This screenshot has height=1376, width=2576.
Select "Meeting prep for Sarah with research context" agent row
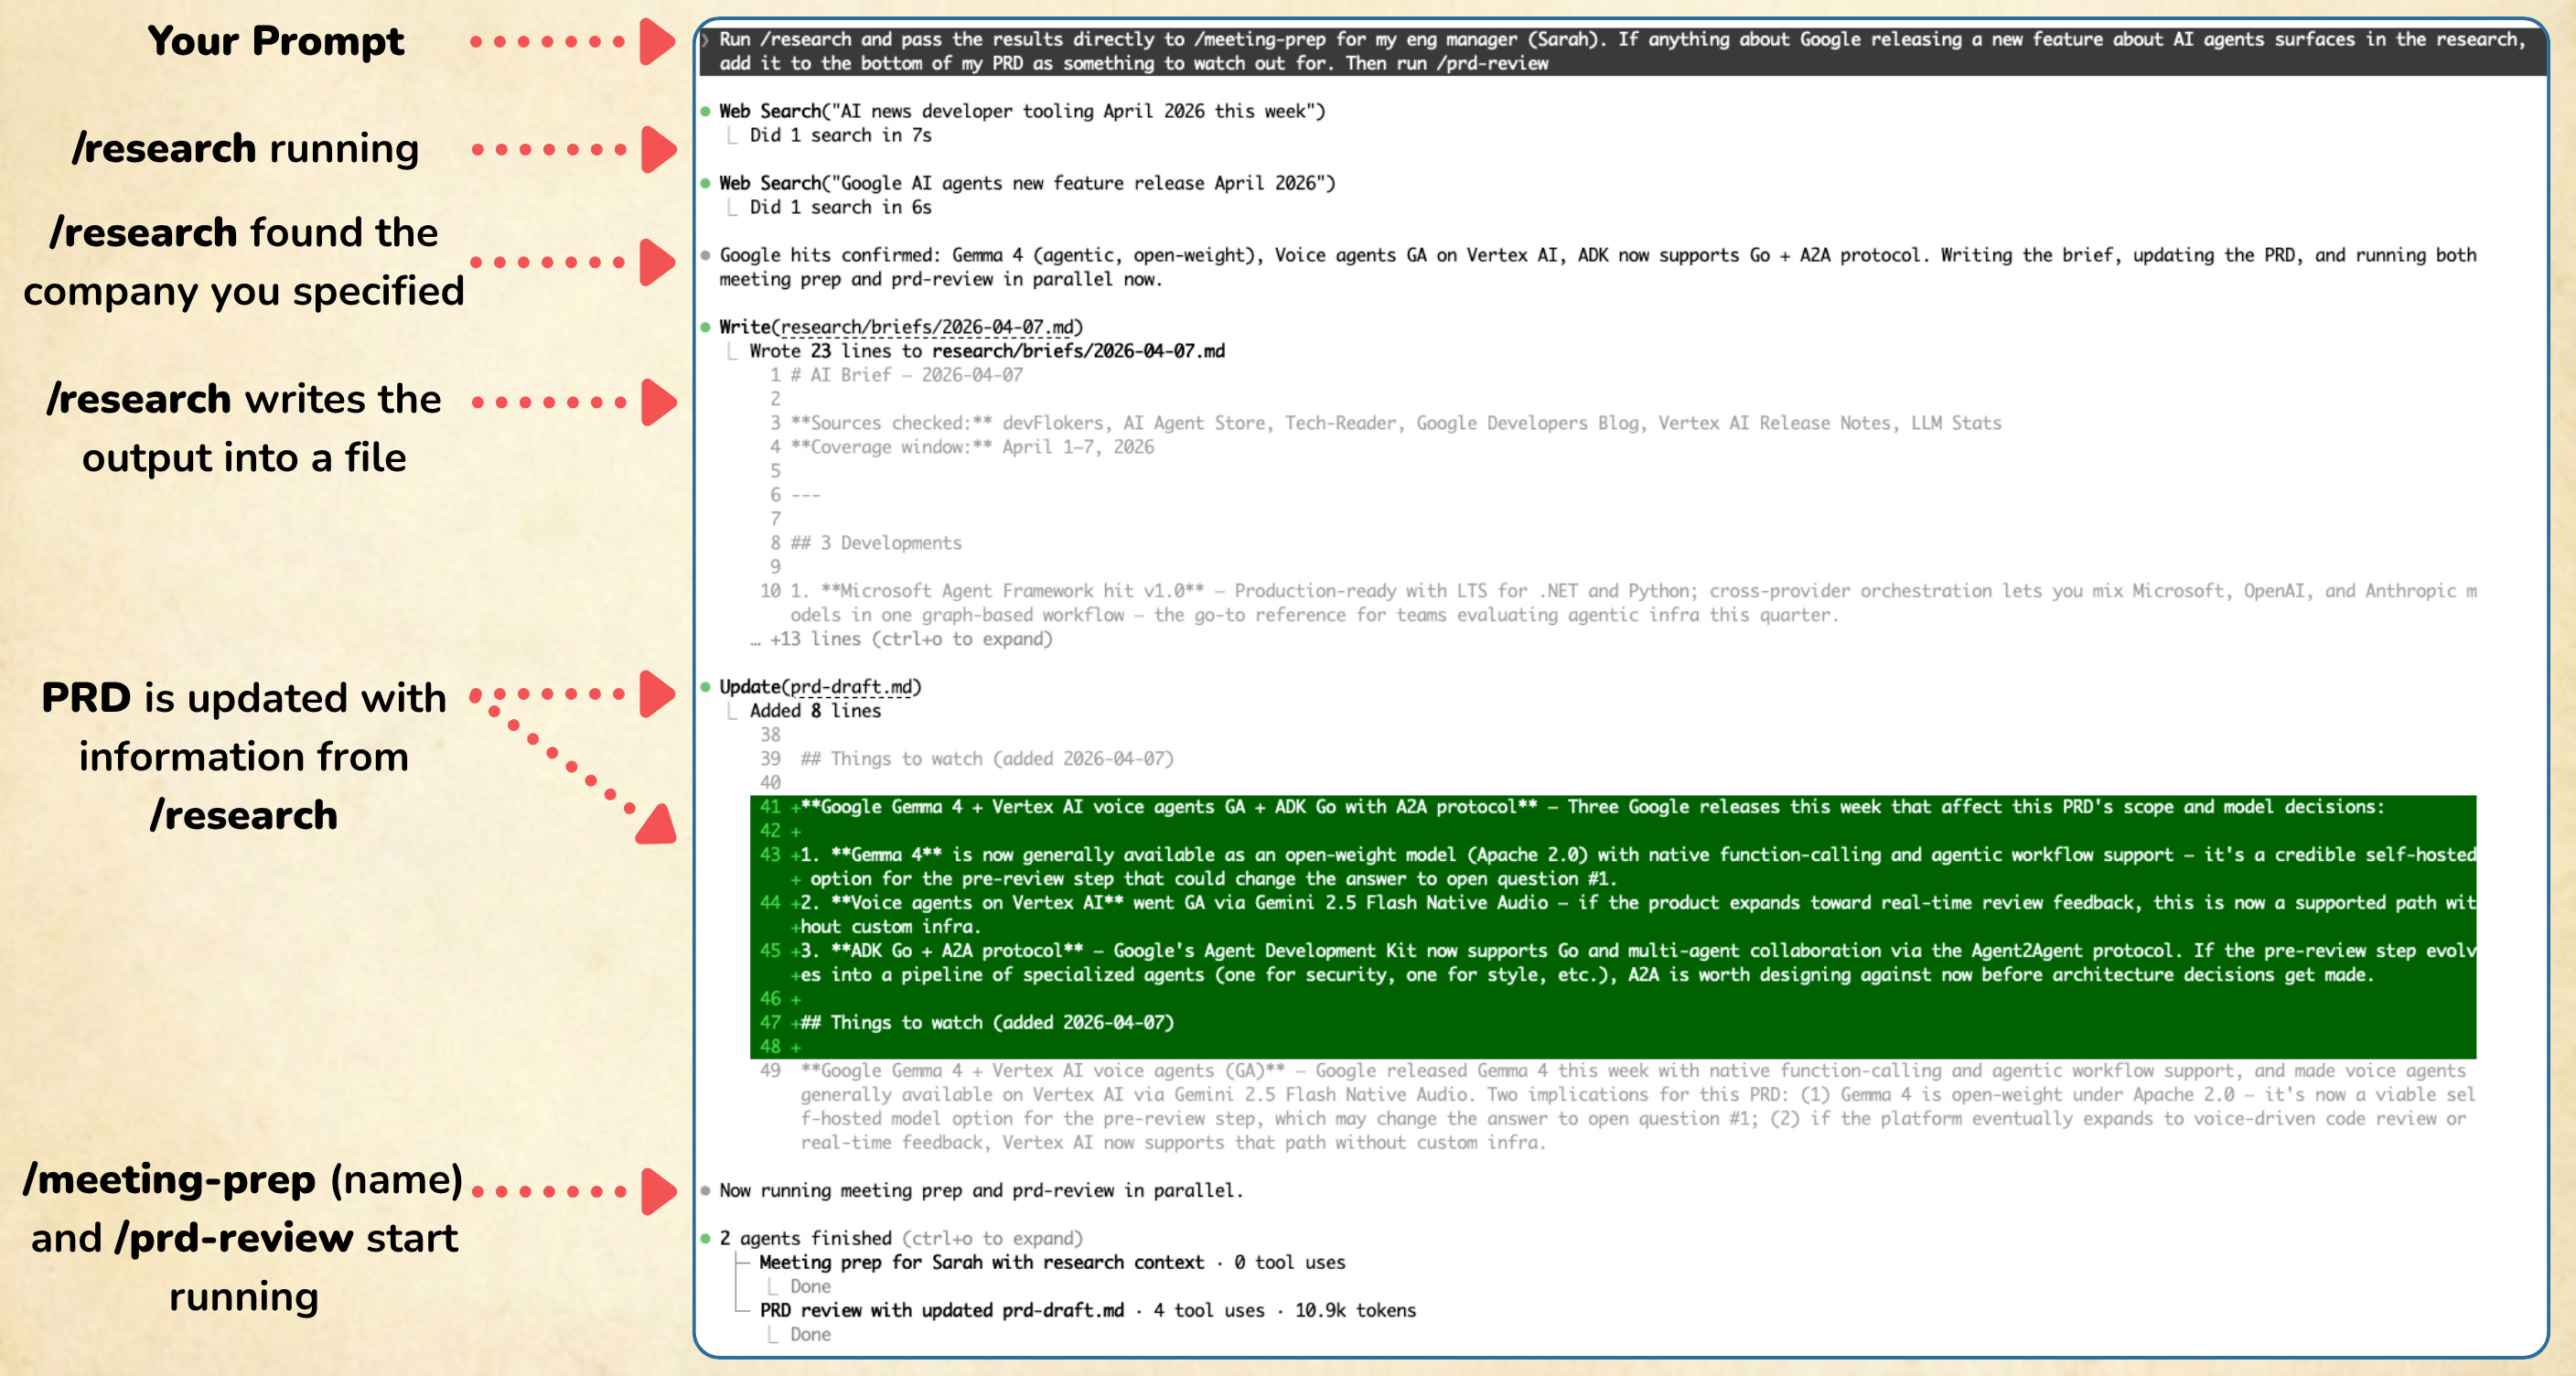click(x=1052, y=1263)
